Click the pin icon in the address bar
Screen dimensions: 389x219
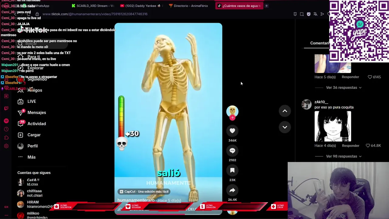[295, 14]
